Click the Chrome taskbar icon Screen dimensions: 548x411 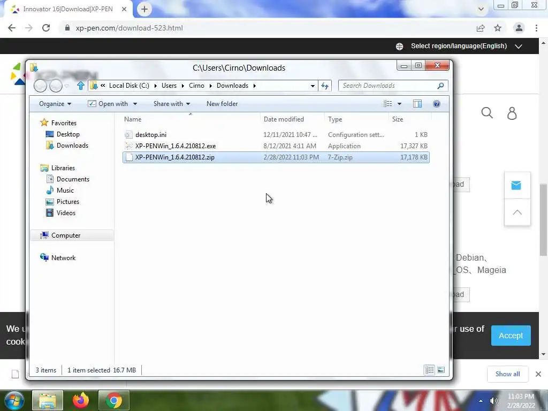click(x=114, y=400)
